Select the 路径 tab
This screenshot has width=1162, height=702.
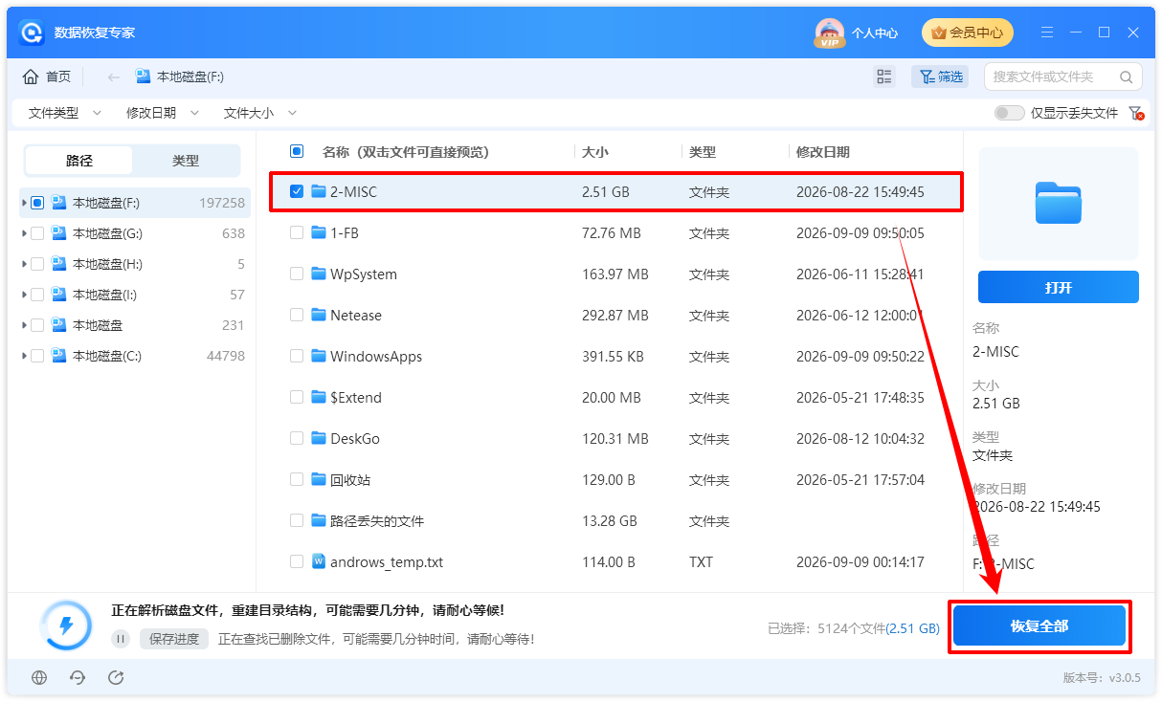coord(79,161)
